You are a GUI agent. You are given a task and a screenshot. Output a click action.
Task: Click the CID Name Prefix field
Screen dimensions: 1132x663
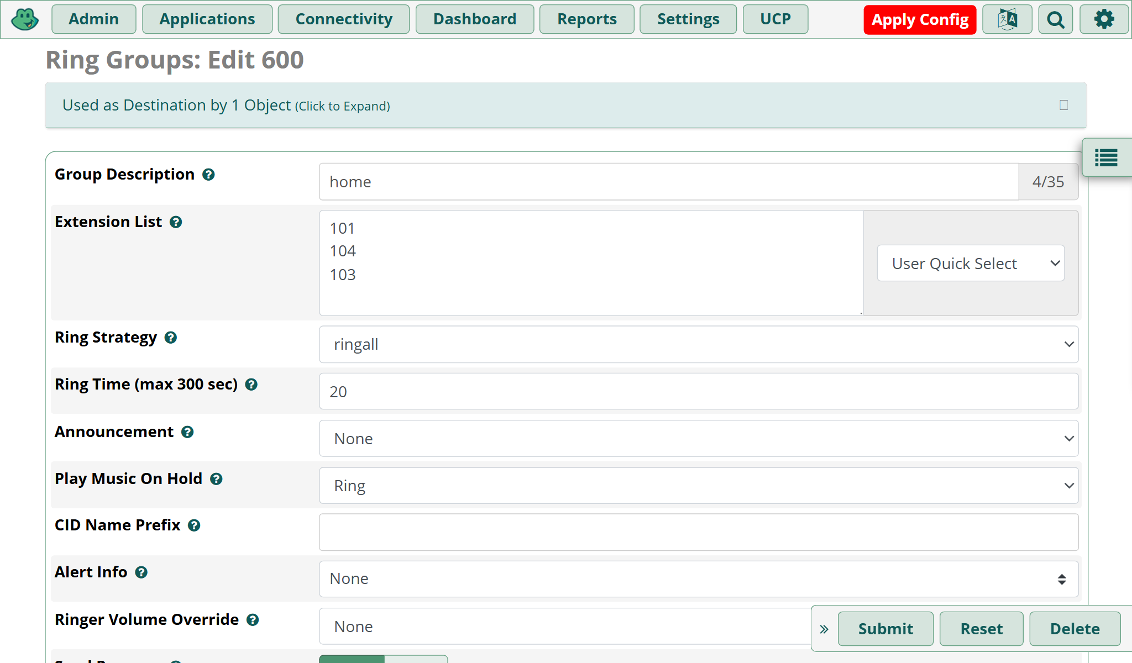(699, 533)
